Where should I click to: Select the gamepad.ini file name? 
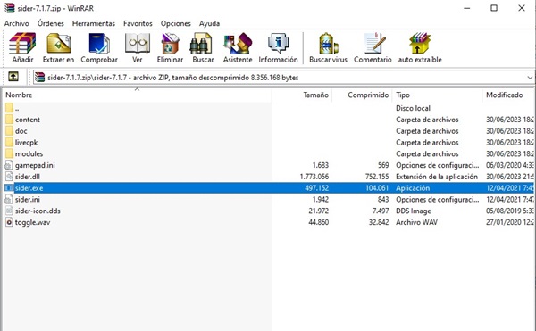pyautogui.click(x=35, y=166)
